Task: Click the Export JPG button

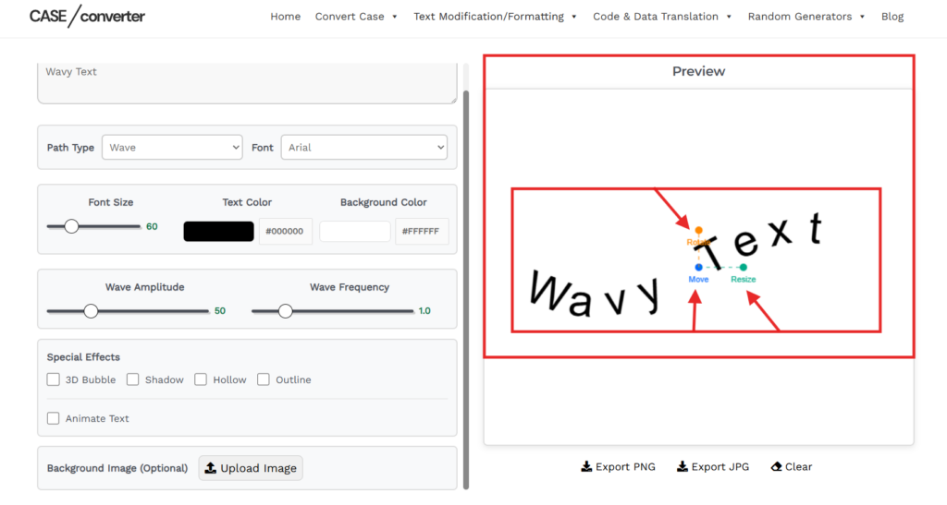Action: [x=713, y=466]
